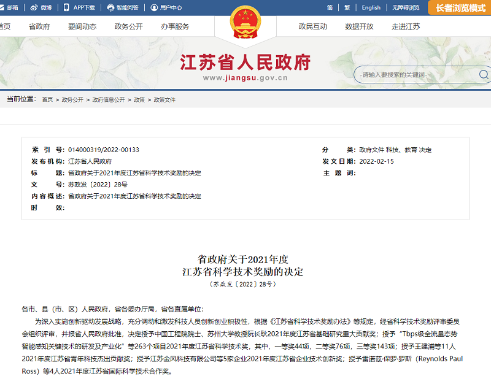The height and width of the screenshot is (376, 491).
Task: Switch site language to English
Action: coord(371,8)
